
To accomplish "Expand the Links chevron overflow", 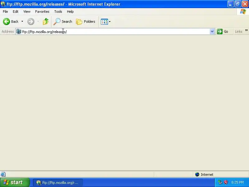I will pos(246,30).
